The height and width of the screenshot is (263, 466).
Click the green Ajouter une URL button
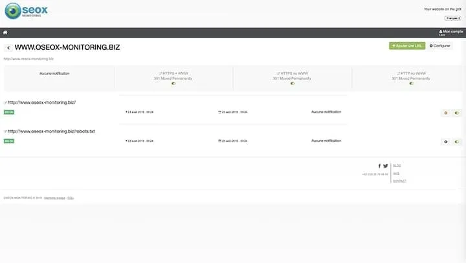click(x=407, y=46)
